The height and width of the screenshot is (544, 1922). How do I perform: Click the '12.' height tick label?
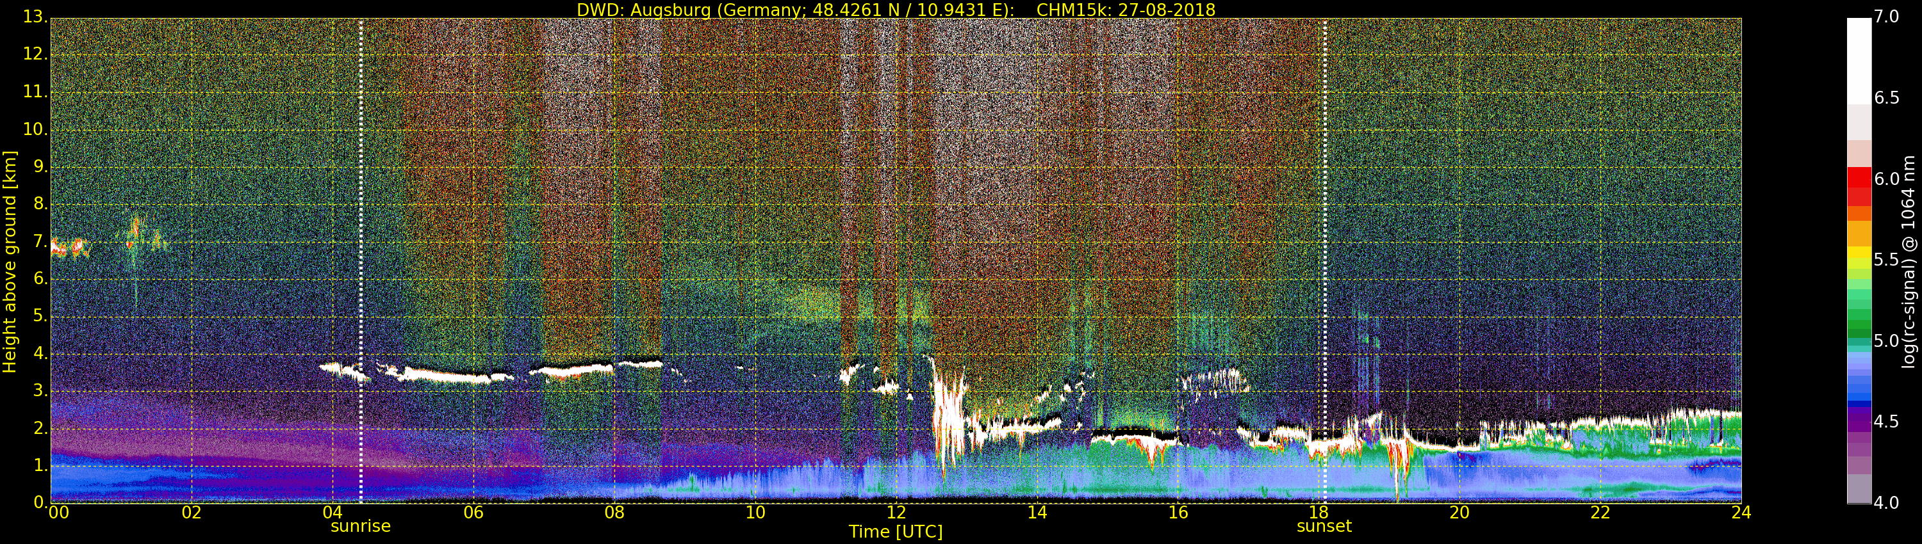tap(35, 54)
